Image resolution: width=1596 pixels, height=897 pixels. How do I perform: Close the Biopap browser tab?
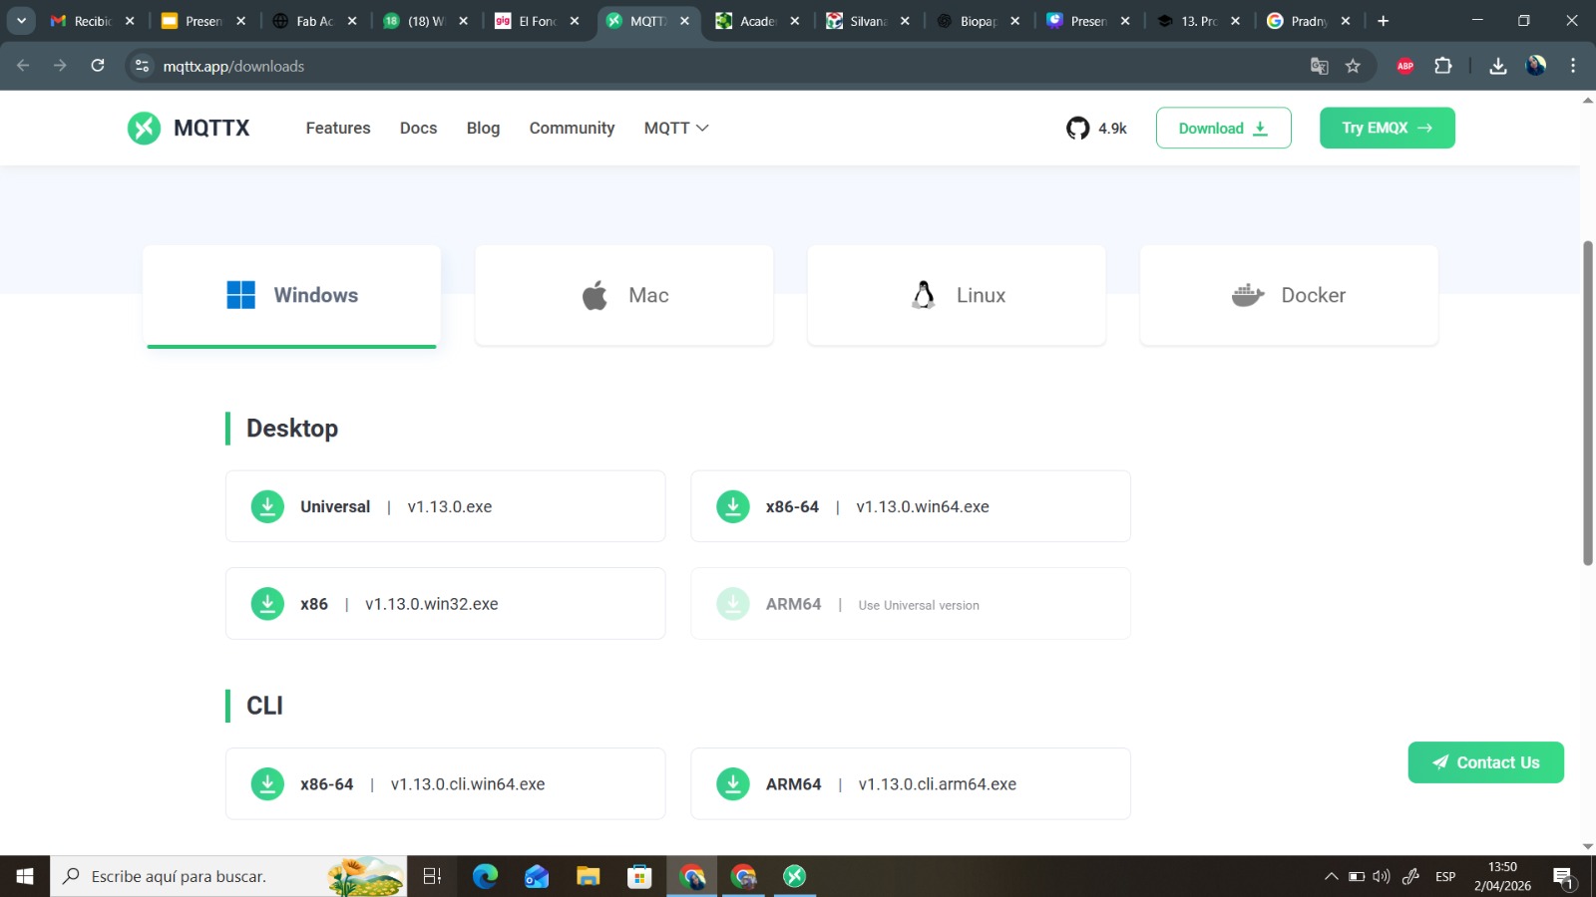pyautogui.click(x=1014, y=21)
